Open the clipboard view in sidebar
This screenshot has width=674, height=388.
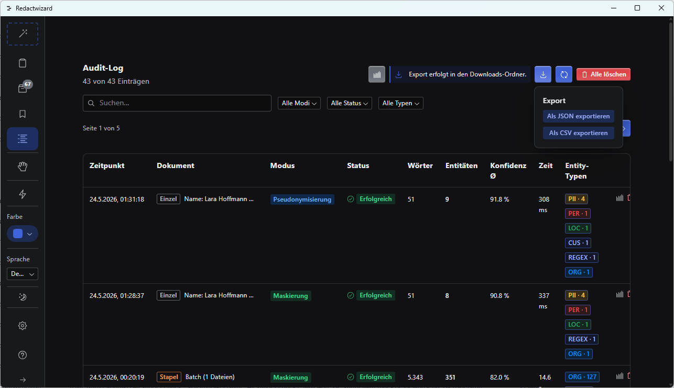(23, 63)
